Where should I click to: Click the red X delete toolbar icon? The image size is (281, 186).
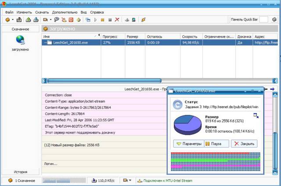(x=117, y=20)
